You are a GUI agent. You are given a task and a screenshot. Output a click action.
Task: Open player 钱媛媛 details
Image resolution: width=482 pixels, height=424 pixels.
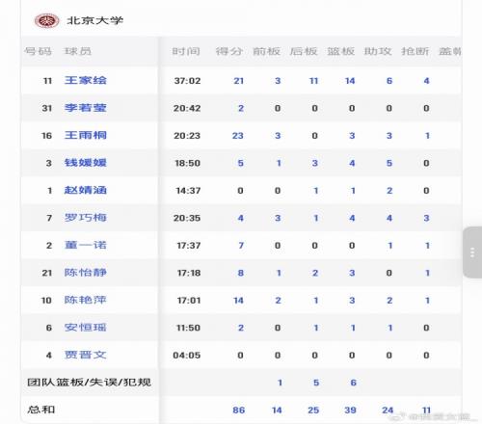(x=86, y=163)
